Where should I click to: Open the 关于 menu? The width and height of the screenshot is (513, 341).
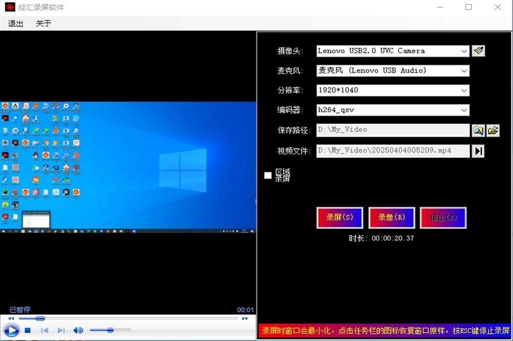point(44,24)
